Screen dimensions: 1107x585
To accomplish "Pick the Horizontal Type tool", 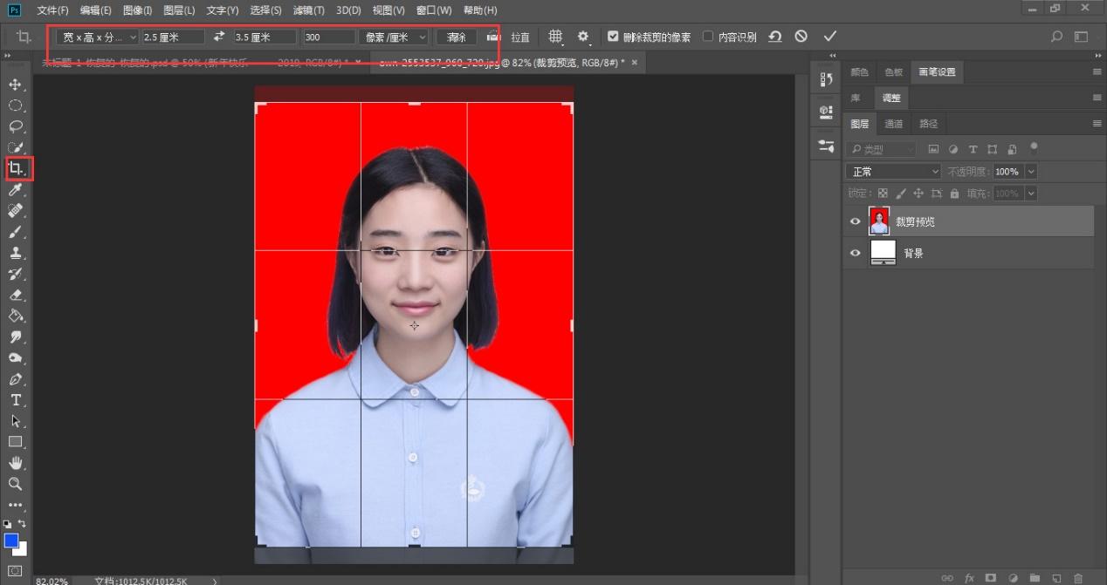I will click(16, 400).
